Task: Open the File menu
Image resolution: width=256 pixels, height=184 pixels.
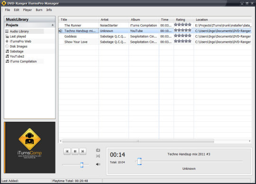Action: (x=7, y=10)
